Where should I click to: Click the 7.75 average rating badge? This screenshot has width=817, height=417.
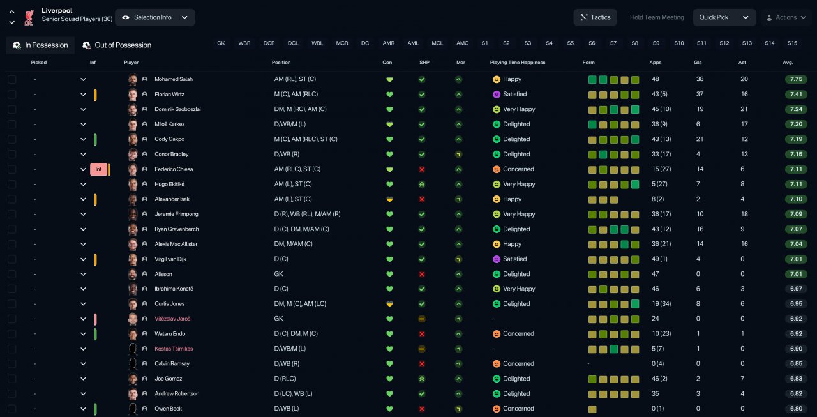point(796,79)
